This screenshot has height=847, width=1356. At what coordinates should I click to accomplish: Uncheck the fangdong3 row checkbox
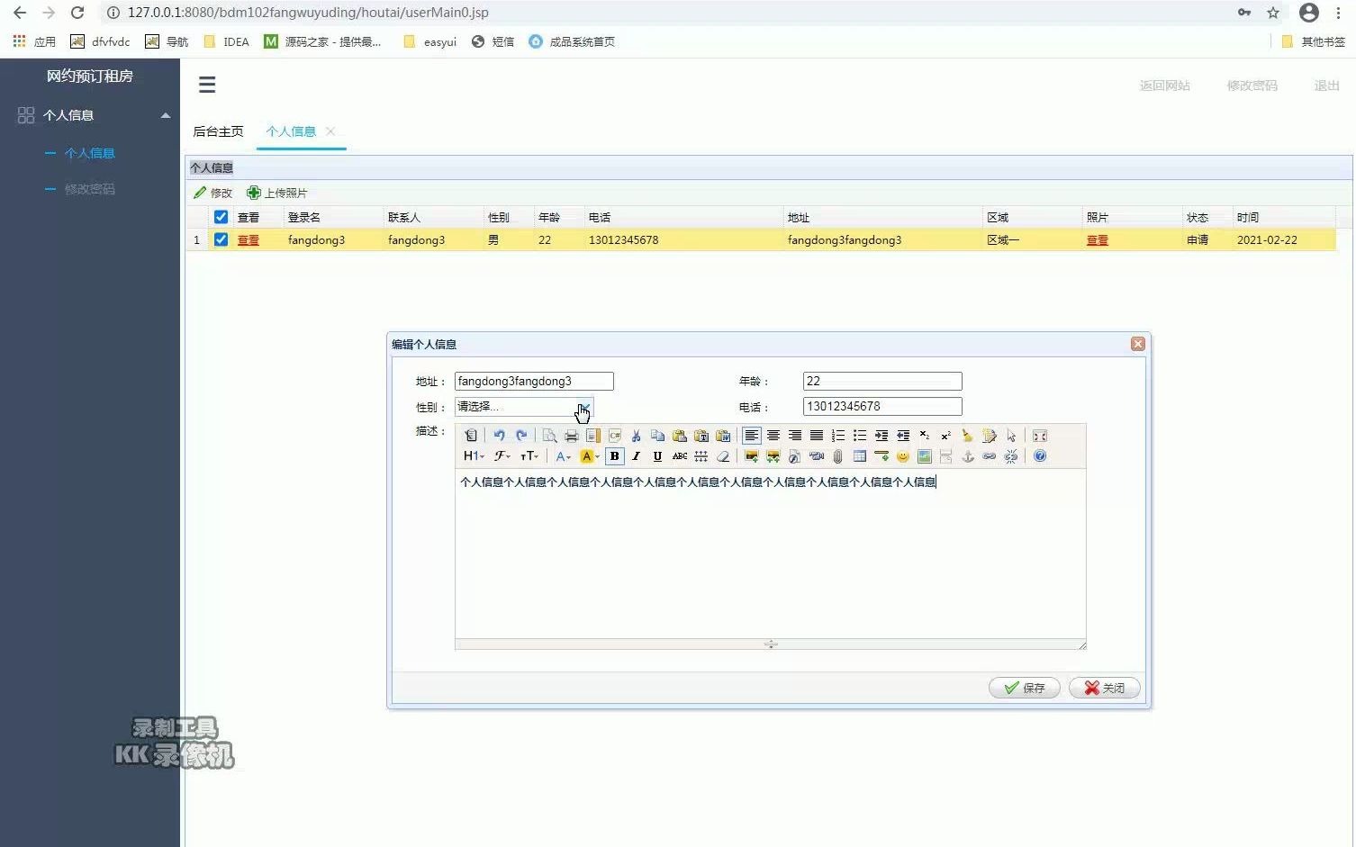221,239
